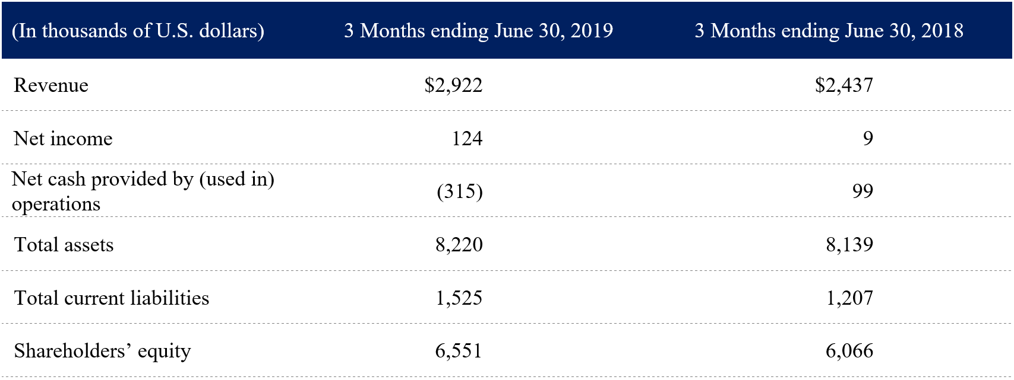This screenshot has width=1014, height=380.
Task: Select the June 30, 2019 column header
Action: (478, 31)
